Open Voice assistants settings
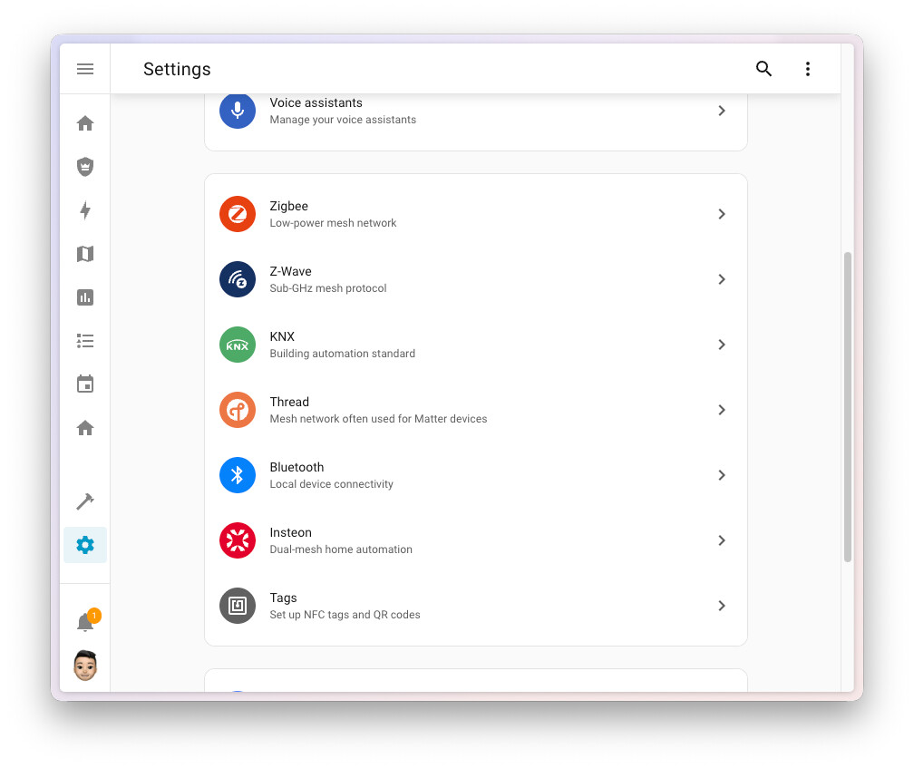The width and height of the screenshot is (914, 768). (x=476, y=111)
